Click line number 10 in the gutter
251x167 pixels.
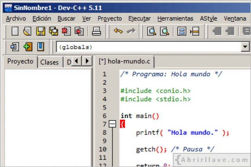[103, 149]
